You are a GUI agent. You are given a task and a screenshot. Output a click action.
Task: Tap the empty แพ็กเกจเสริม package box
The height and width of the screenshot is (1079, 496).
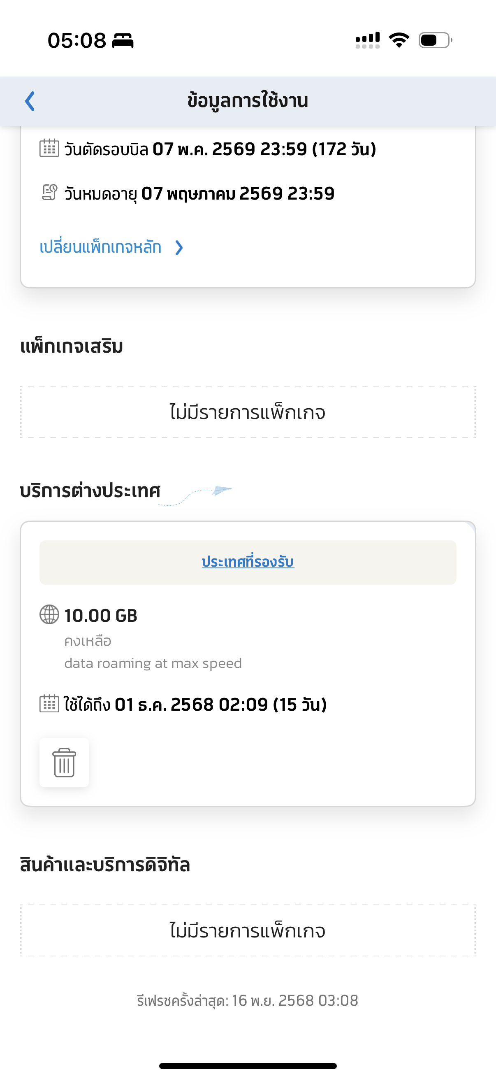pyautogui.click(x=248, y=412)
